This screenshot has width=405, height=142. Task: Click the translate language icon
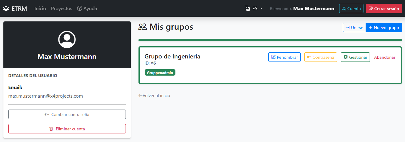pyautogui.click(x=247, y=9)
